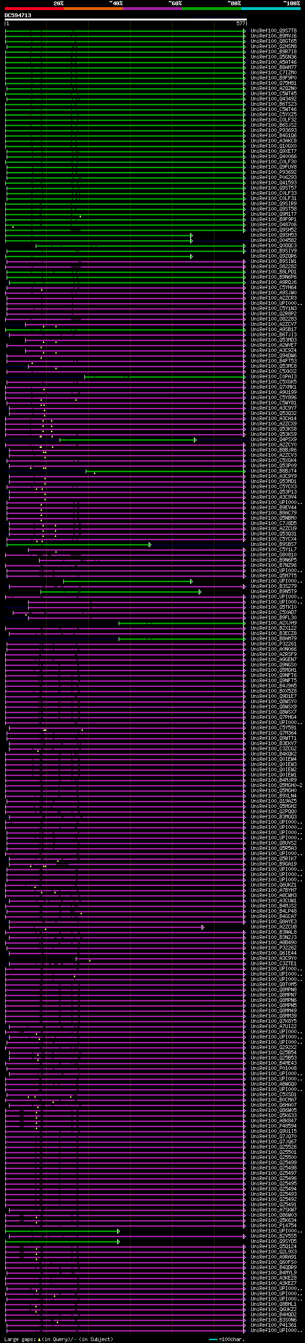
Task: Open the UniRef100_P06293 entry
Action: tap(274, 177)
